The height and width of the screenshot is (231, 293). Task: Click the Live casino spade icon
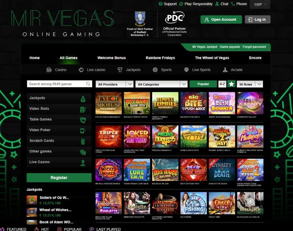(81, 70)
